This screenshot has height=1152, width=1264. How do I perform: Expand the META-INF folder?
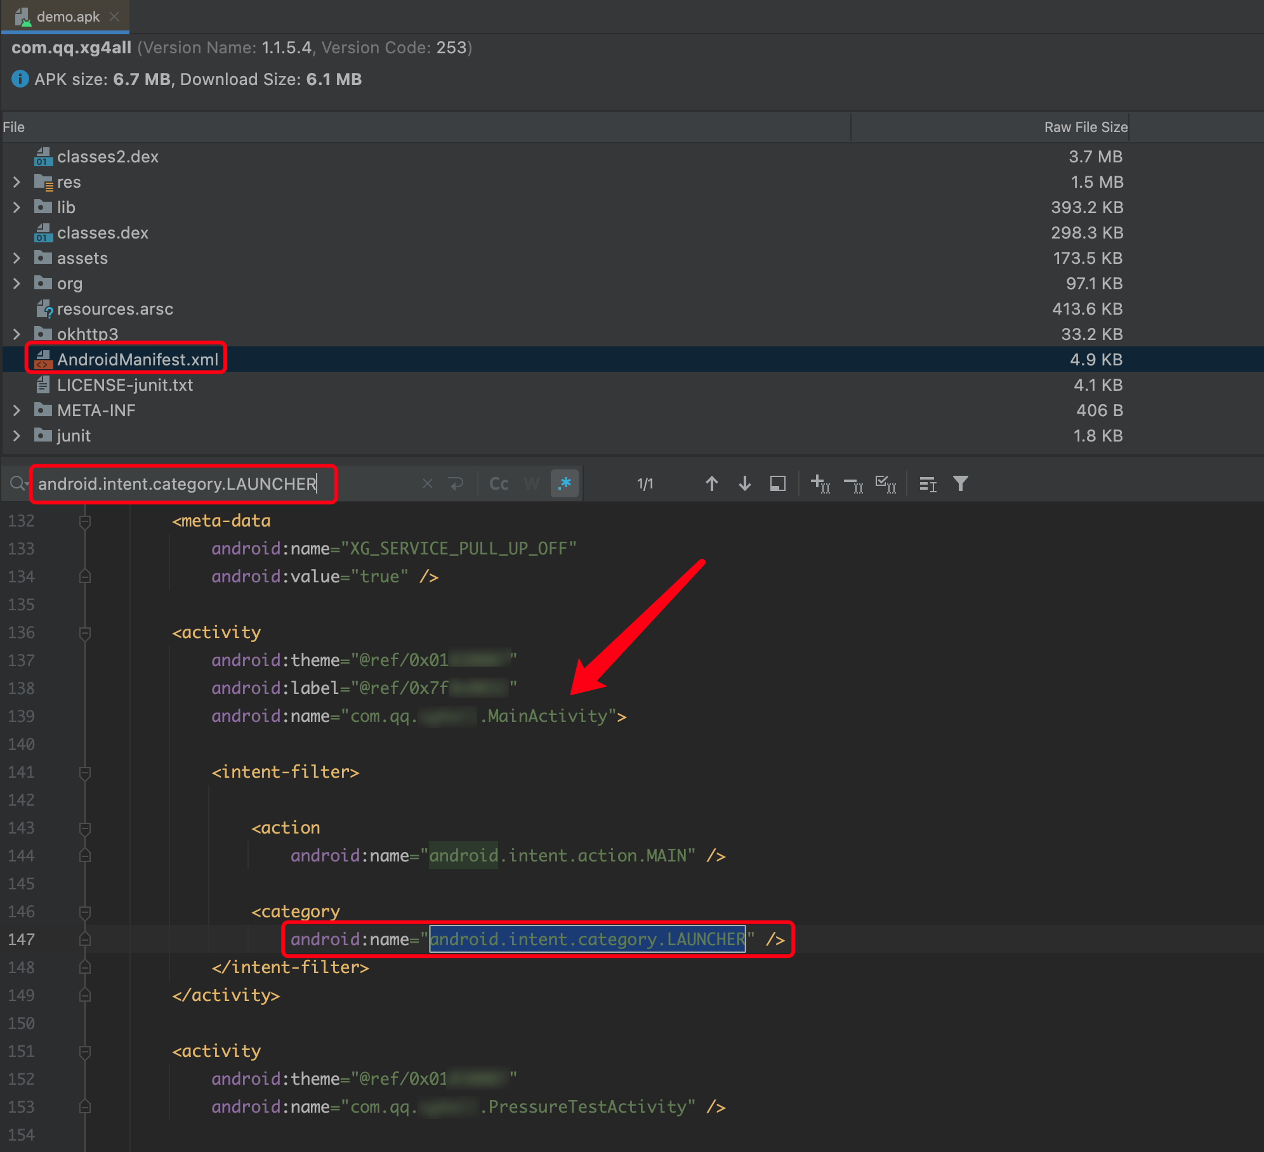pos(17,410)
